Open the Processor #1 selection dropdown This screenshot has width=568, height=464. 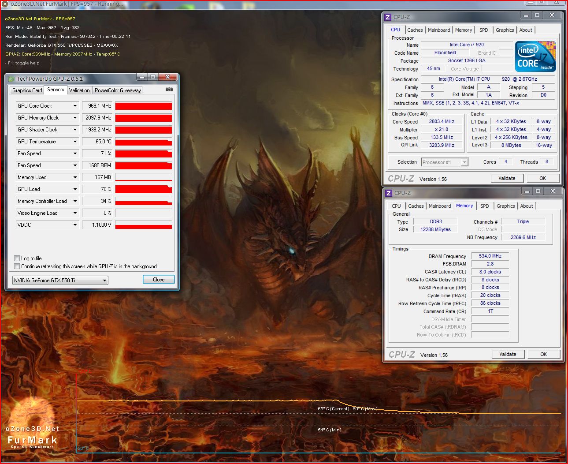tap(444, 162)
